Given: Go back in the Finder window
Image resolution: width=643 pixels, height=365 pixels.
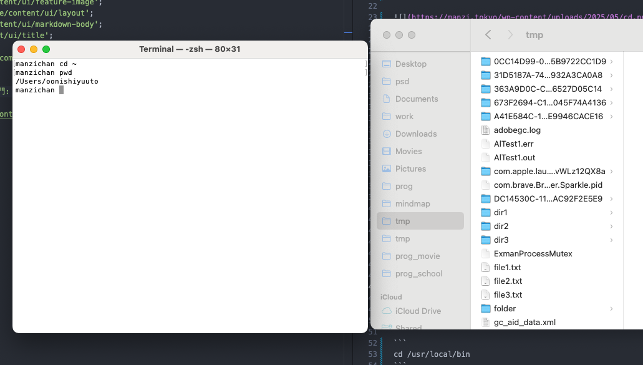Looking at the screenshot, I should tap(488, 35).
